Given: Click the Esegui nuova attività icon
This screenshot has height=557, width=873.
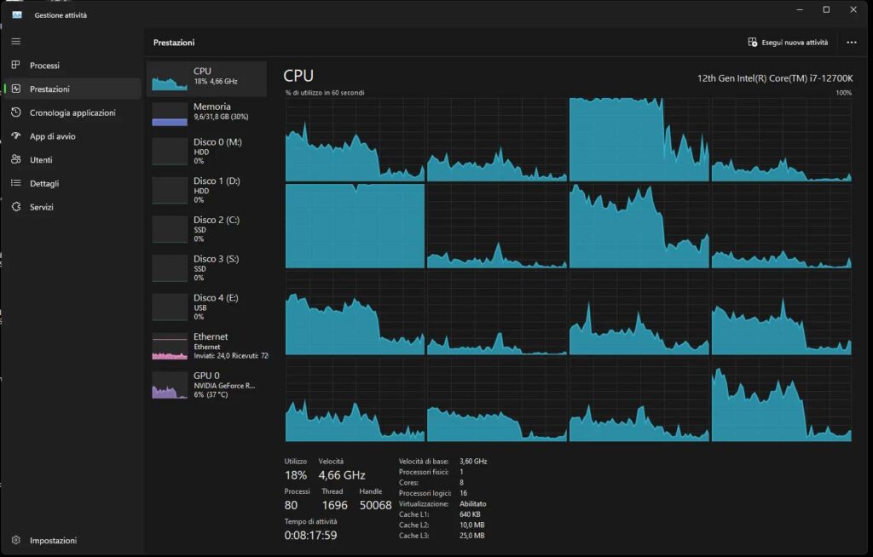Looking at the screenshot, I should [x=752, y=43].
